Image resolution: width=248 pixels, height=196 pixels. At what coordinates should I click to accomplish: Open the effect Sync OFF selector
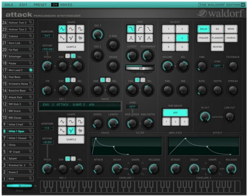[217, 66]
